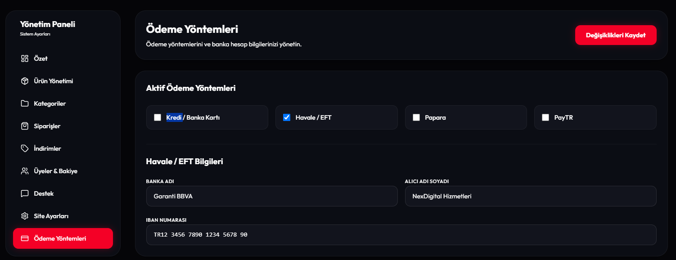Screen dimensions: 676x260
Task: Click the Siparişler shopping bag icon
Action: click(25, 126)
